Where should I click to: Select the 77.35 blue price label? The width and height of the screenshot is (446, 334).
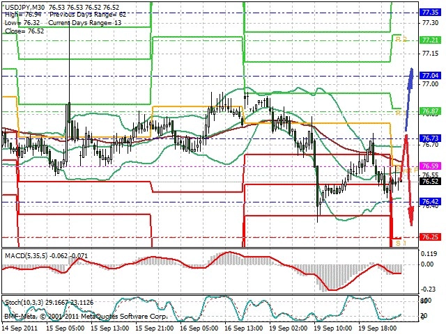(431, 13)
